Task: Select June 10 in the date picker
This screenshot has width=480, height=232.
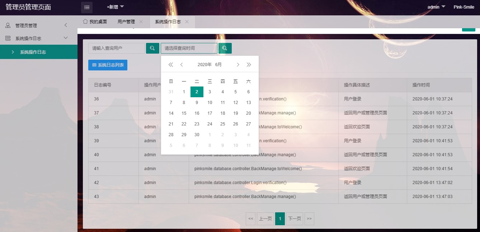Action: click(x=210, y=103)
